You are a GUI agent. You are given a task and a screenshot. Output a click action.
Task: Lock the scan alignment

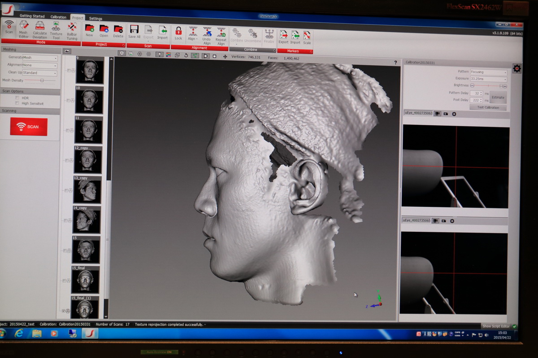click(x=178, y=32)
